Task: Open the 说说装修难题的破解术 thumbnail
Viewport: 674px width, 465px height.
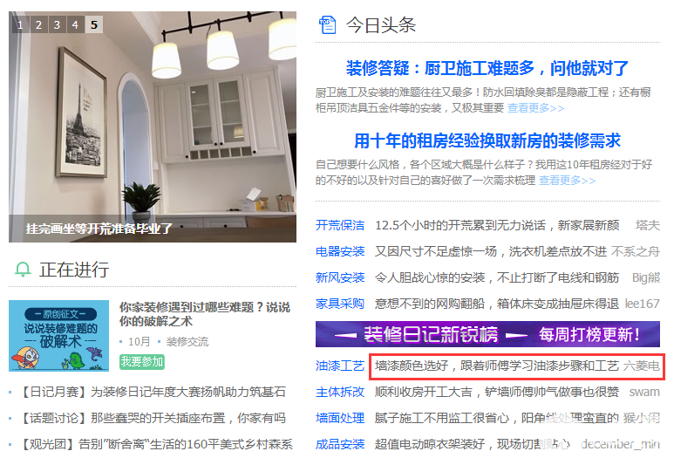Action: pyautogui.click(x=58, y=336)
